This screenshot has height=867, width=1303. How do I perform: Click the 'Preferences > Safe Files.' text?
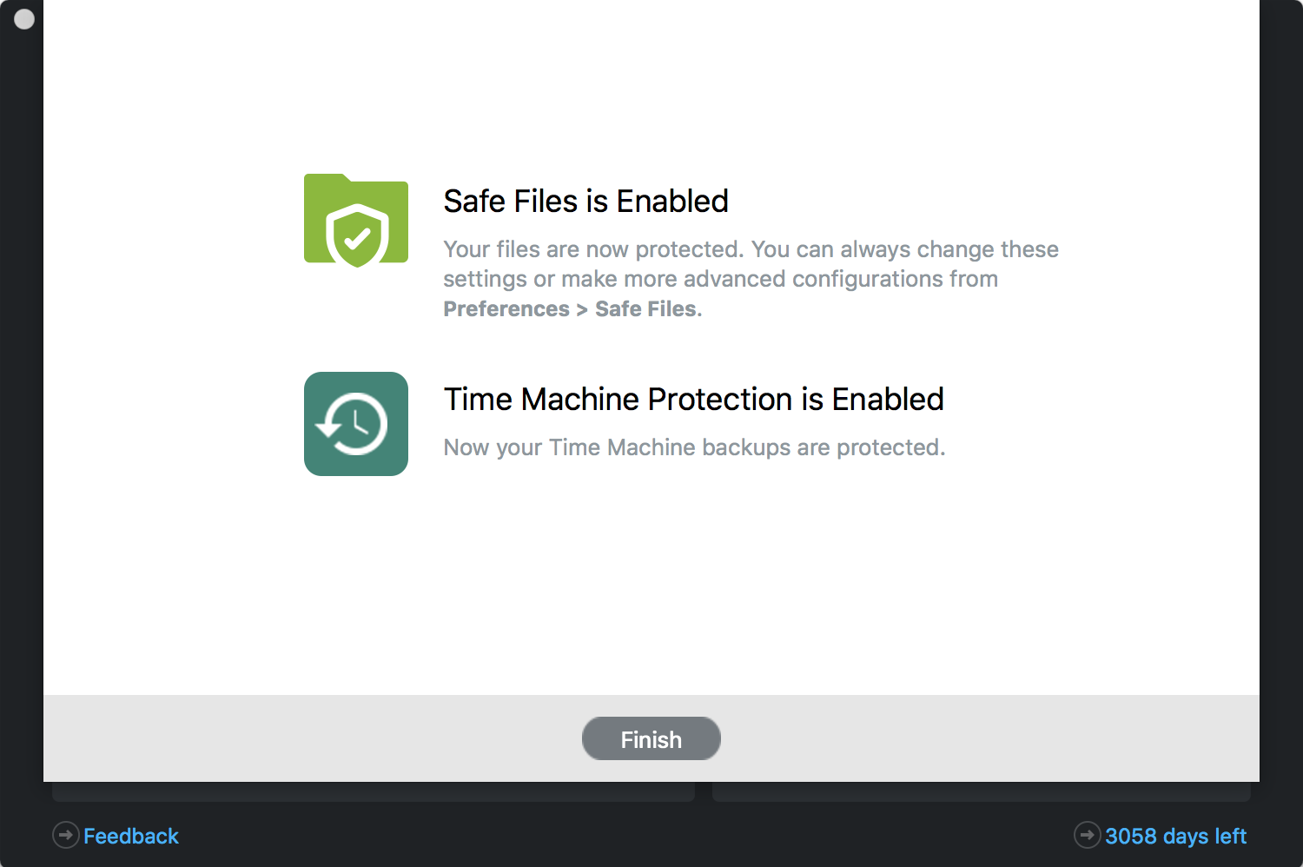[x=572, y=309]
